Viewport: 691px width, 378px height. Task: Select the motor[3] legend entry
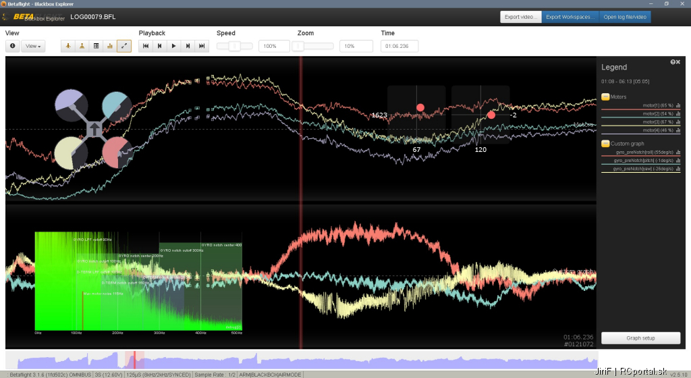tap(641, 122)
